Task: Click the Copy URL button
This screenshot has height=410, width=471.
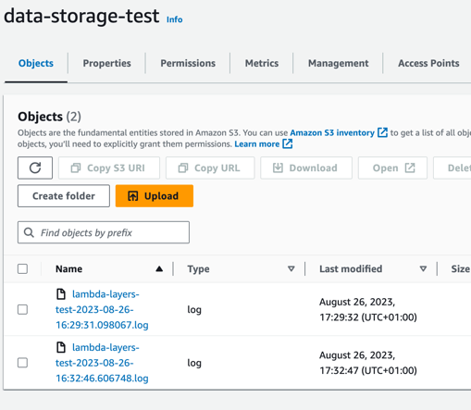Action: point(210,168)
